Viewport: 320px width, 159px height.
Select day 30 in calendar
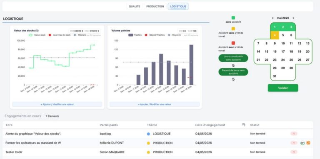click(x=291, y=68)
